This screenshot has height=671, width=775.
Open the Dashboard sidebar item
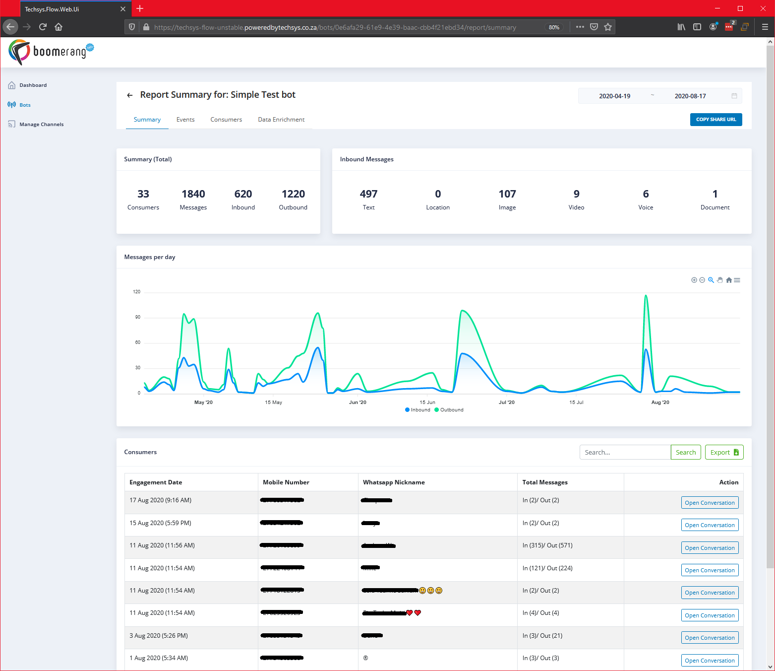[27, 85]
